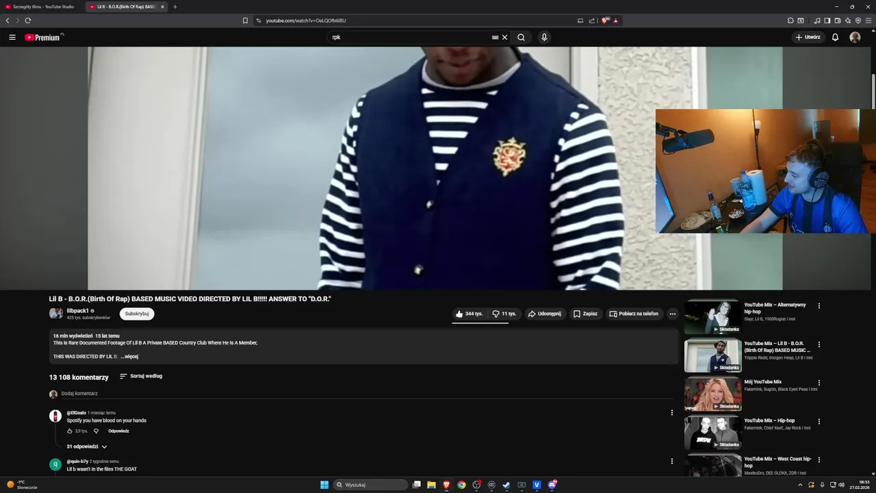The width and height of the screenshot is (876, 493).
Task: Expand description with ...więcej
Action: (x=129, y=357)
